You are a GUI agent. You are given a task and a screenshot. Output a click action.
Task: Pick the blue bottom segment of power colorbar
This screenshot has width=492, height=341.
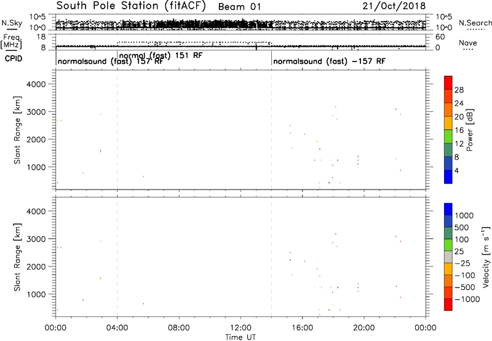point(448,177)
